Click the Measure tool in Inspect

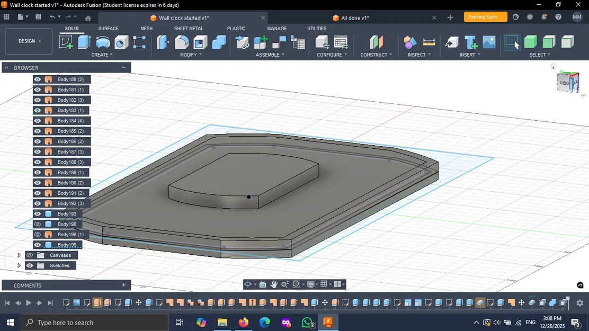click(x=429, y=42)
